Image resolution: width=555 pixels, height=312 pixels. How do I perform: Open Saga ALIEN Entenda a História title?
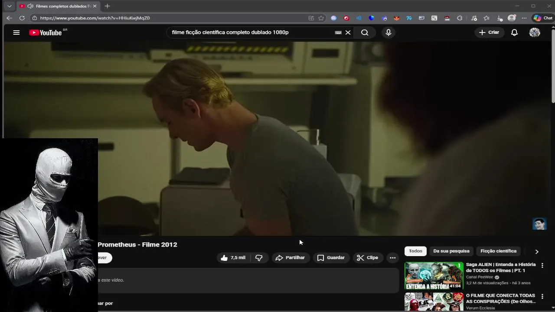point(501,267)
